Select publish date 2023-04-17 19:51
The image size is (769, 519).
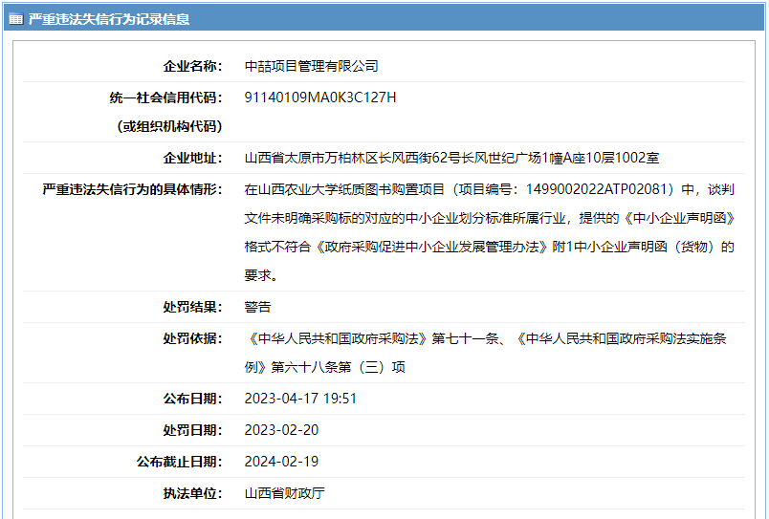click(300, 399)
